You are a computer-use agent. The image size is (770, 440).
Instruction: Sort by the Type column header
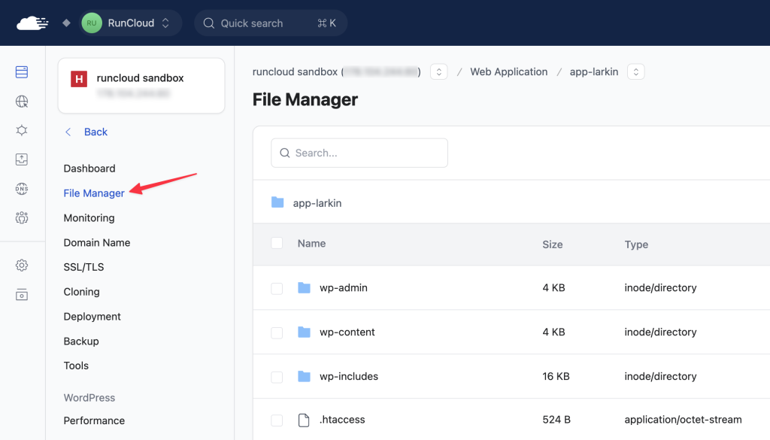[x=636, y=244]
